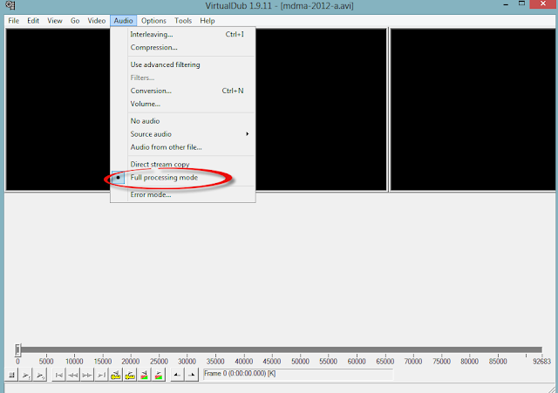Click the 25000 frame label on timeline
558x393 pixels.
pos(159,362)
